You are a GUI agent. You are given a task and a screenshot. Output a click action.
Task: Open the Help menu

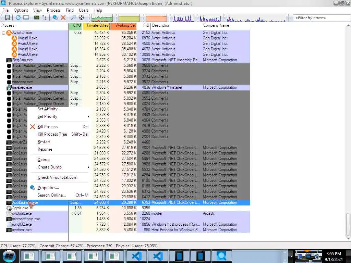(x=98, y=10)
